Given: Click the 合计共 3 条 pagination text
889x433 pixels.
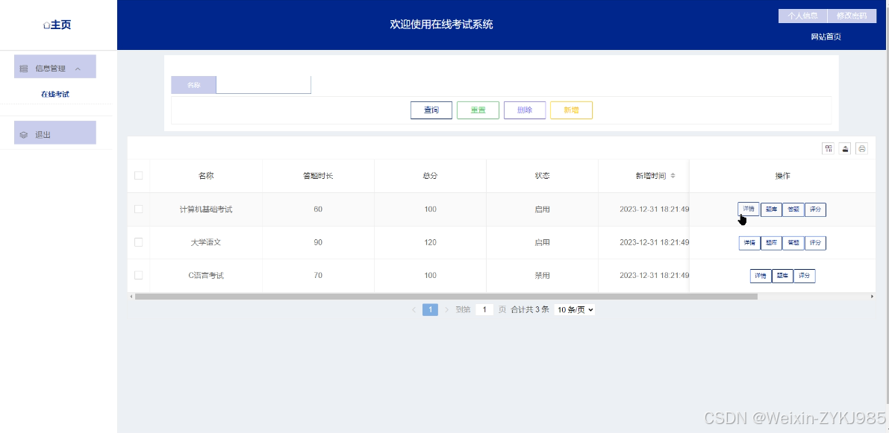Looking at the screenshot, I should click(530, 309).
